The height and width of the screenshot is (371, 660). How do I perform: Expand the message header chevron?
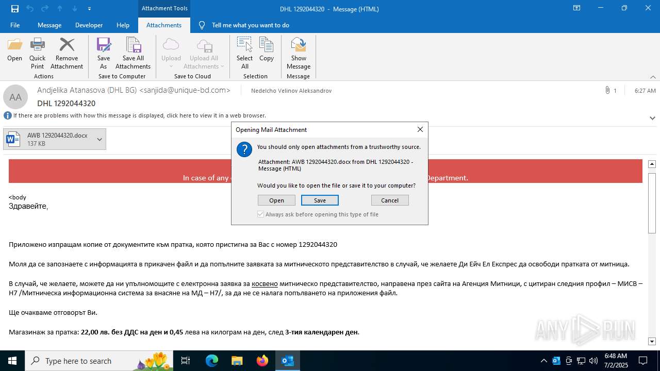(653, 118)
